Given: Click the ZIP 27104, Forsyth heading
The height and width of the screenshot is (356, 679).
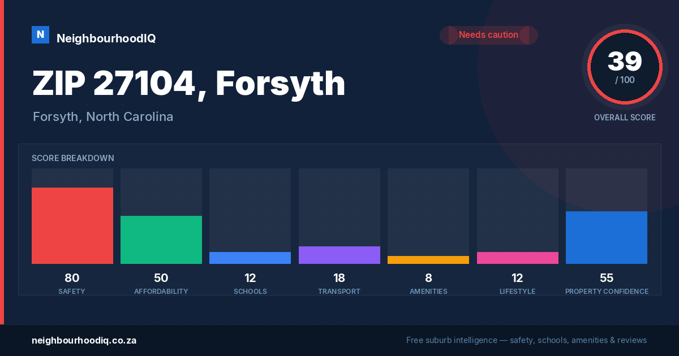Looking at the screenshot, I should pos(189,83).
